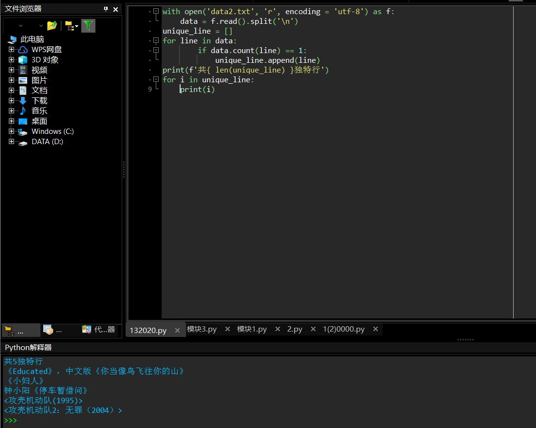536x428 pixels.
Task: Click the 共5独特行 output line
Action: [x=23, y=361]
